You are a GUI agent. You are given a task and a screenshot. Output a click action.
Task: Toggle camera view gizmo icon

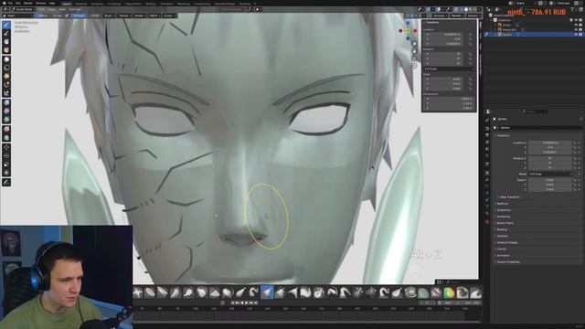pyautogui.click(x=414, y=58)
